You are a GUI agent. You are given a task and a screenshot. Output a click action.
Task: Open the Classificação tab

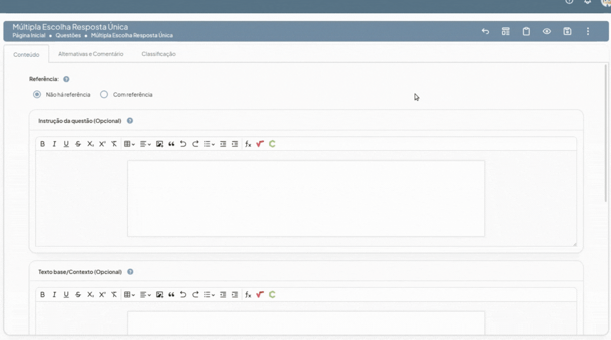158,54
